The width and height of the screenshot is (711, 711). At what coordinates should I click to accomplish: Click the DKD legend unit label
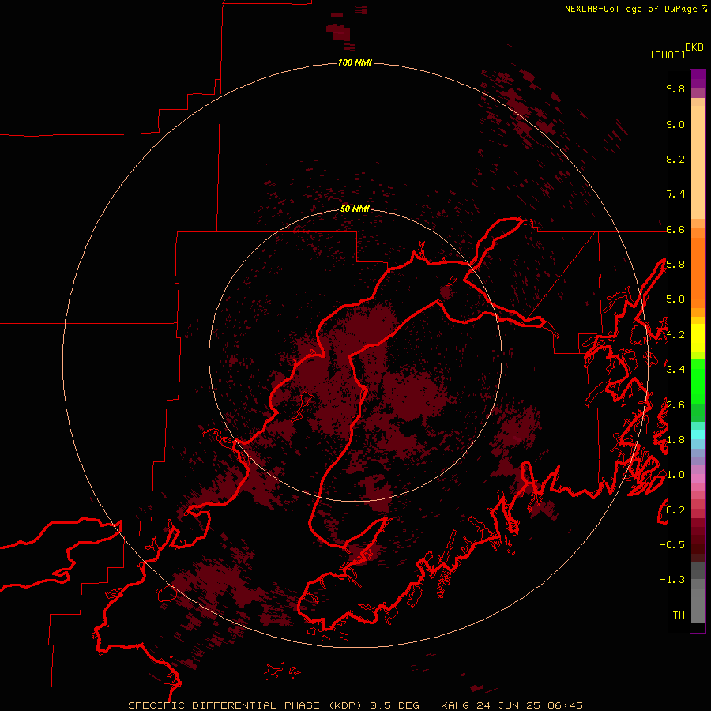[x=694, y=47]
